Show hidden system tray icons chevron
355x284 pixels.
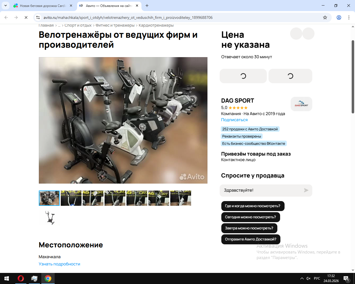click(x=302, y=278)
